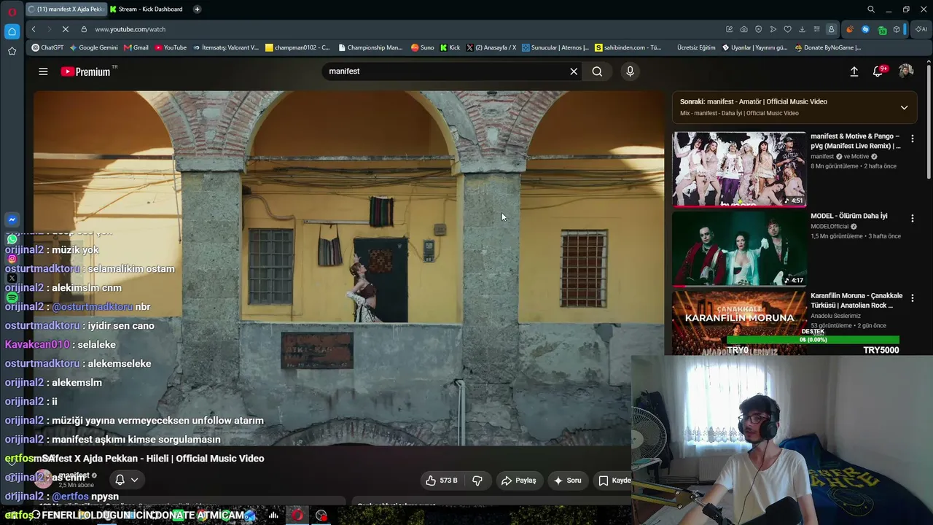Open Sunucular Aternos bookmark
This screenshot has width=933, height=525.
click(555, 47)
